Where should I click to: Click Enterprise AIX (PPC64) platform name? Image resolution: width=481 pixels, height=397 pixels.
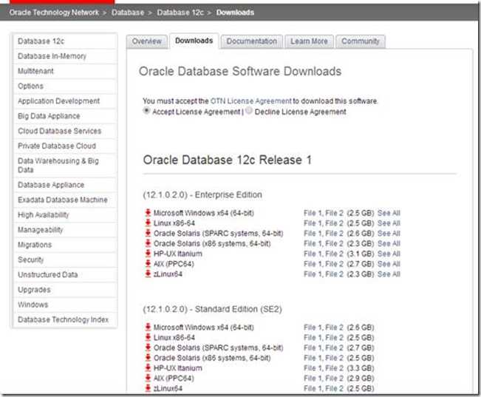[174, 264]
